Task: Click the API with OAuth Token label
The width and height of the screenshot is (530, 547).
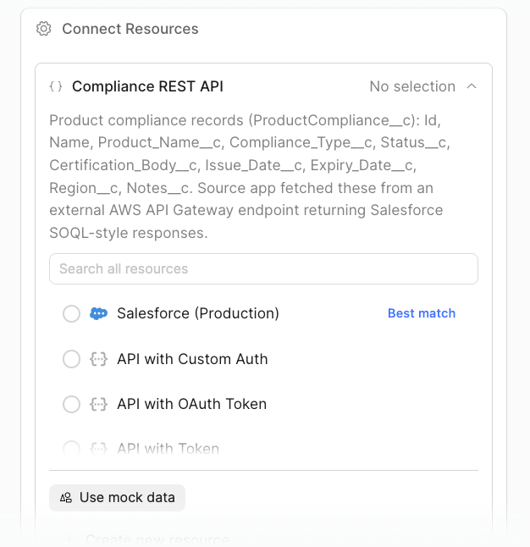Action: (x=192, y=404)
